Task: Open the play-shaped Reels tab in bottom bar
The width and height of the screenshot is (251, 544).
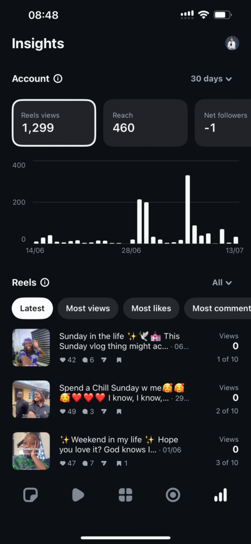Action: (78, 495)
